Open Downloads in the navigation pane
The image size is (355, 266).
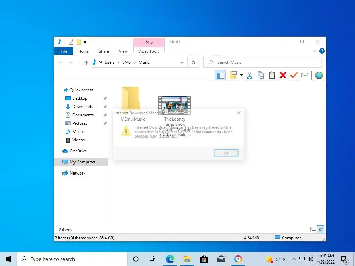(83, 107)
